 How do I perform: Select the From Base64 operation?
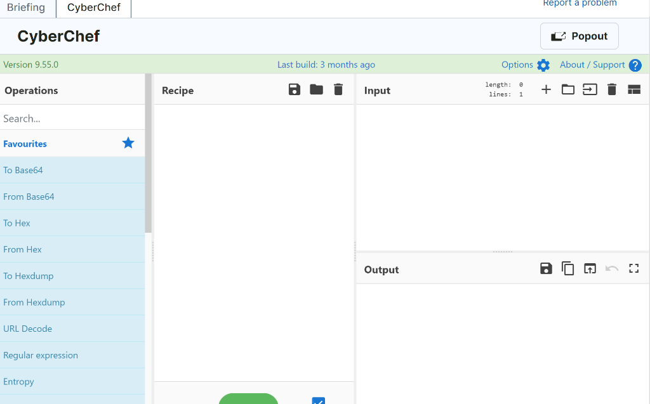coord(72,197)
